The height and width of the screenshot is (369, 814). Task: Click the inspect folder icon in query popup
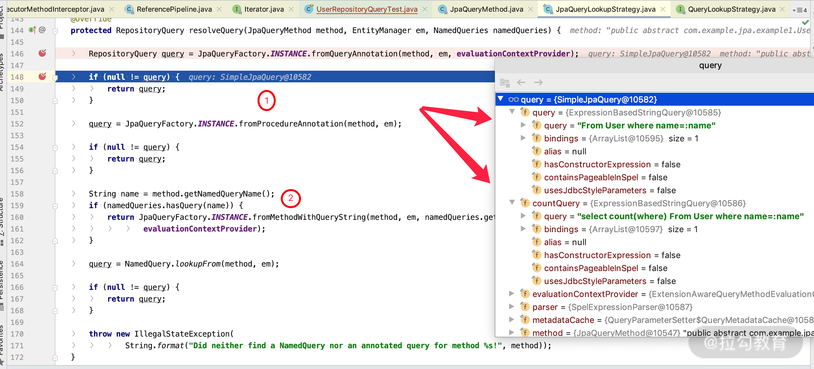click(x=505, y=83)
